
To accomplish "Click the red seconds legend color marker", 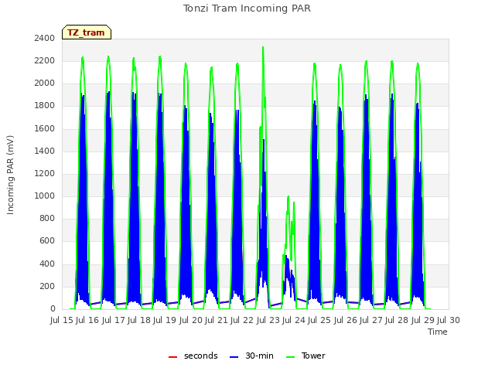I will tap(172, 357).
